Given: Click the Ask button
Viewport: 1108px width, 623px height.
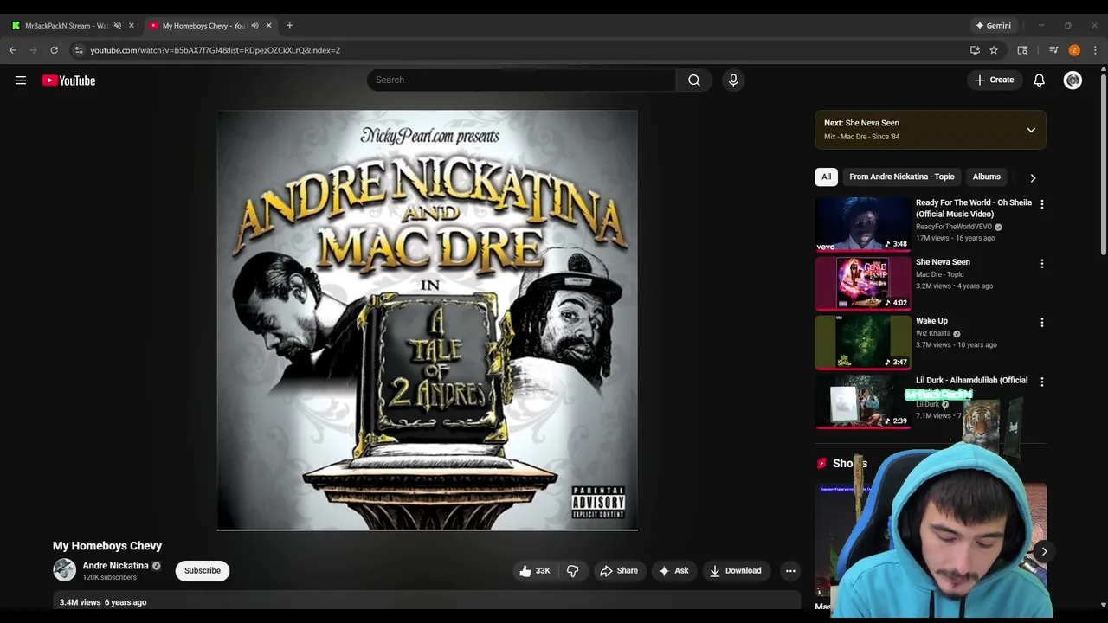Looking at the screenshot, I should coord(673,571).
